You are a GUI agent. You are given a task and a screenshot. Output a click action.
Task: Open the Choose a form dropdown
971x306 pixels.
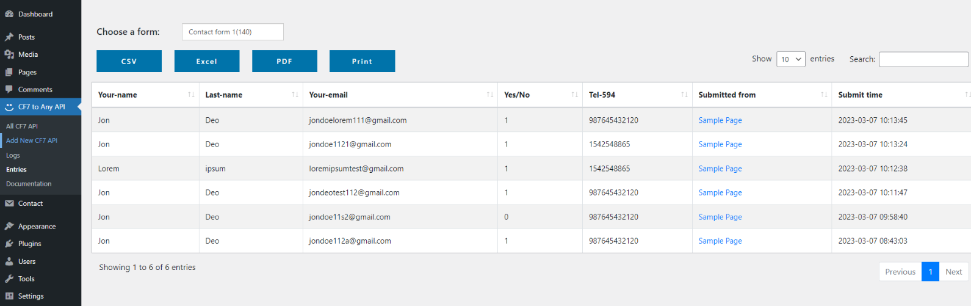pos(233,32)
